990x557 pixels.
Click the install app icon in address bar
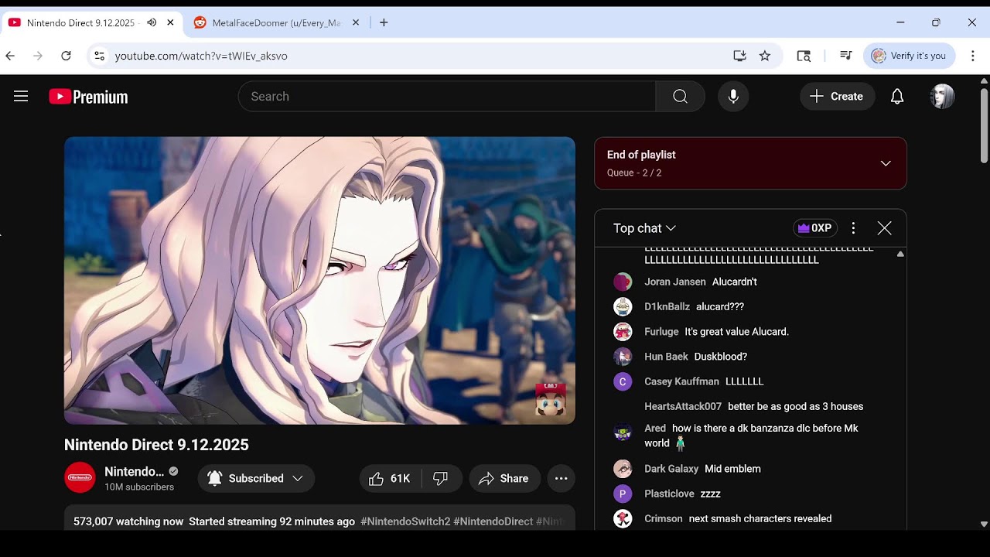click(740, 56)
